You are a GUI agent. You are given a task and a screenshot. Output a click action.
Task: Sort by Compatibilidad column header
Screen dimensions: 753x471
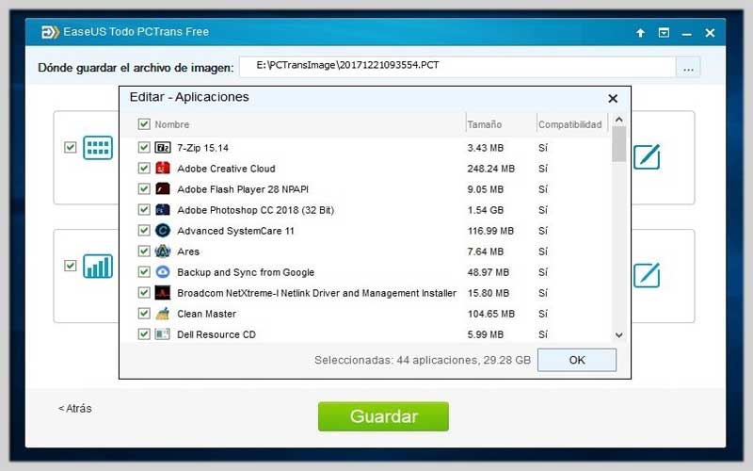pyautogui.click(x=570, y=124)
